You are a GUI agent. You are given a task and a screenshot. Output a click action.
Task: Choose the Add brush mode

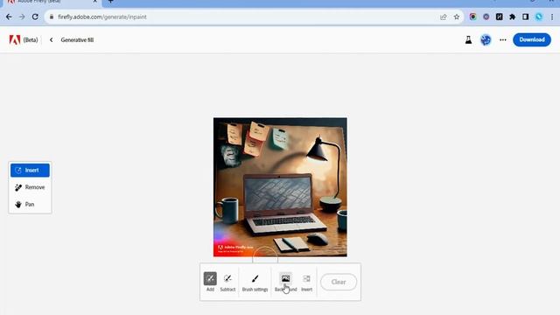pyautogui.click(x=210, y=282)
